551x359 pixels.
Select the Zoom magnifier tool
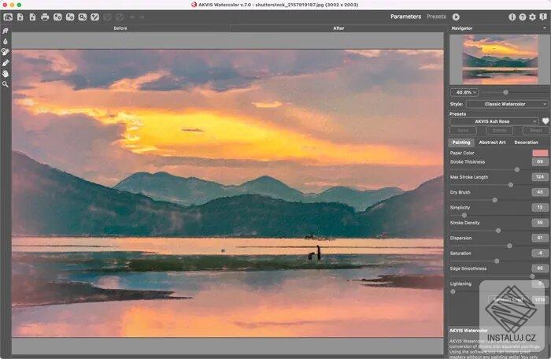click(x=6, y=84)
